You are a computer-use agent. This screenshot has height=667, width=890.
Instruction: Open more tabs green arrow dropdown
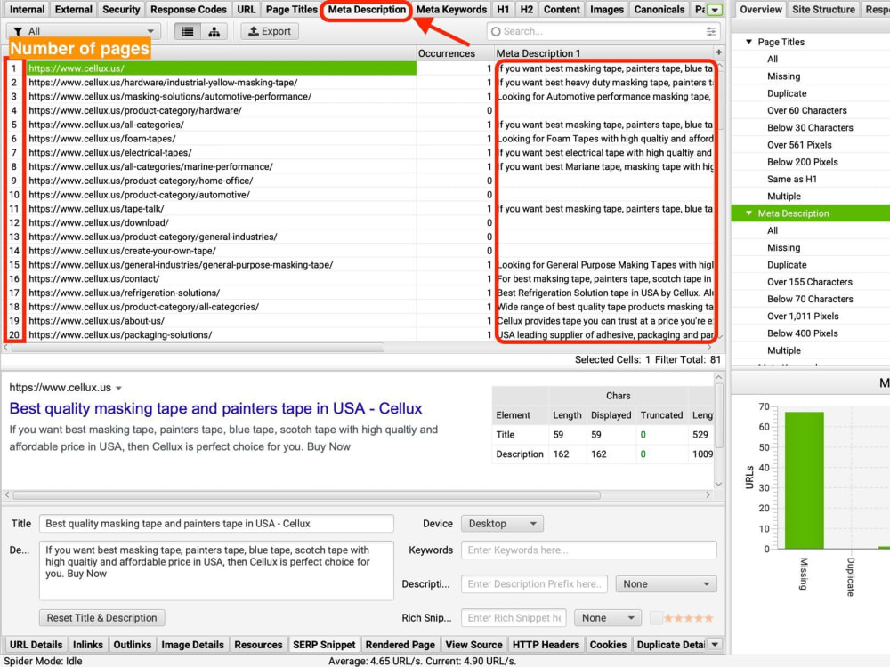tap(716, 10)
